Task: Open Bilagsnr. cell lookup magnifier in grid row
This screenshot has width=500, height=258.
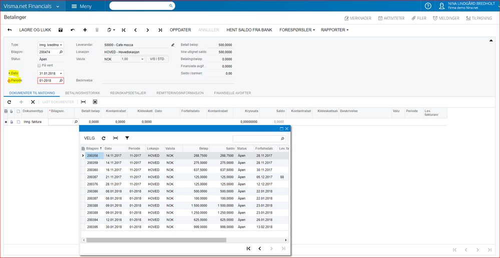Action: coord(76,121)
